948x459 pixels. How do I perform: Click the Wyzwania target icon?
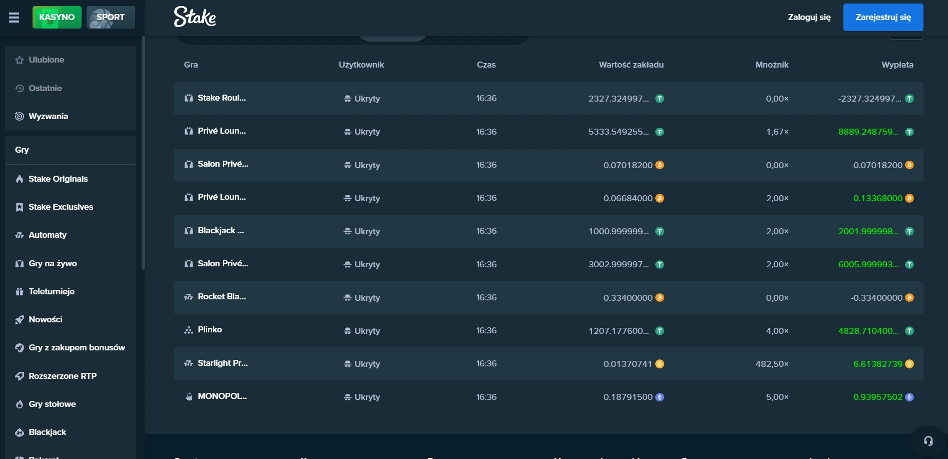click(20, 116)
